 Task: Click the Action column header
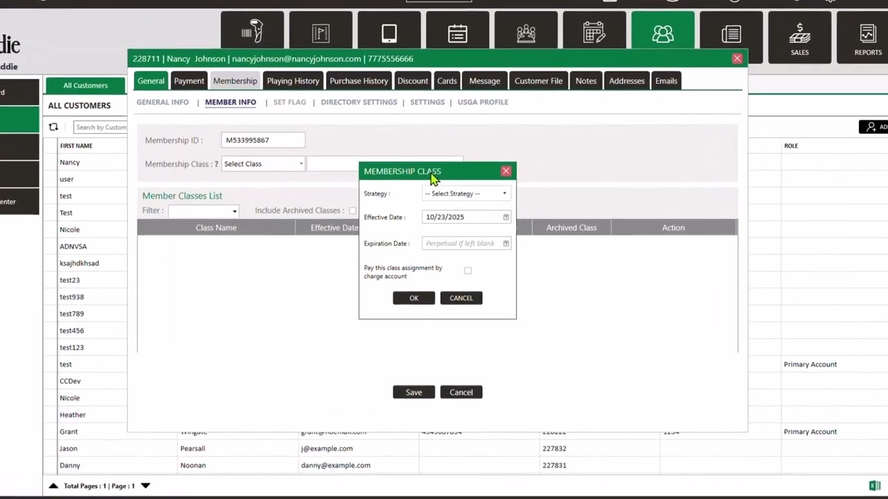click(x=673, y=227)
